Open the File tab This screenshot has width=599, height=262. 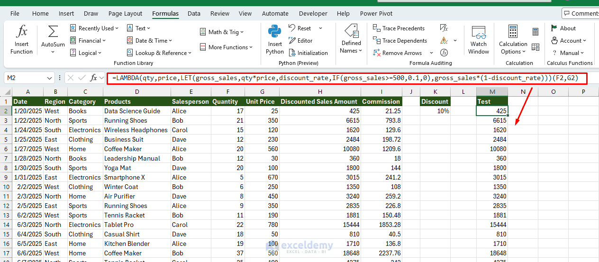tap(15, 14)
